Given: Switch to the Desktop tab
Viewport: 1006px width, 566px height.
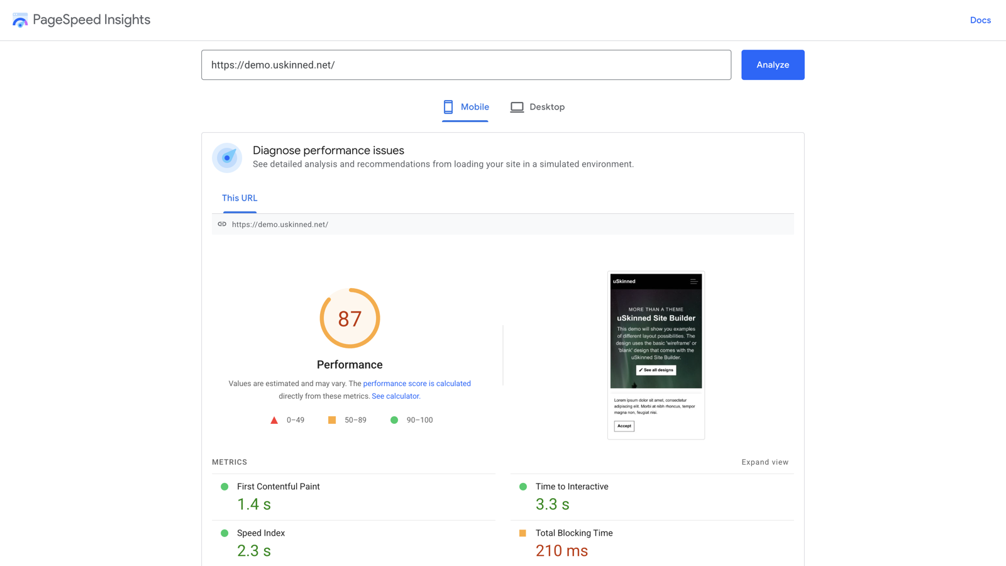Looking at the screenshot, I should point(546,107).
